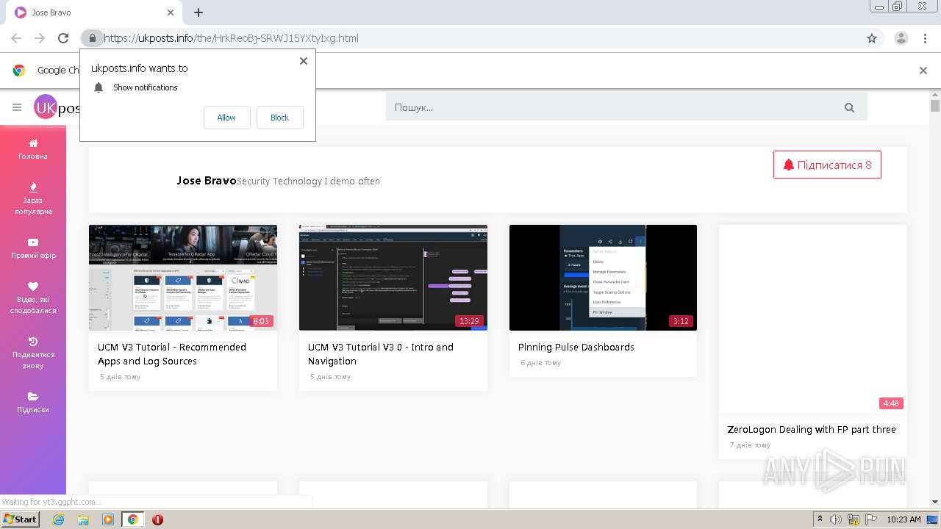Click the search magnifier icon
Image resolution: width=941 pixels, height=529 pixels.
pos(849,107)
